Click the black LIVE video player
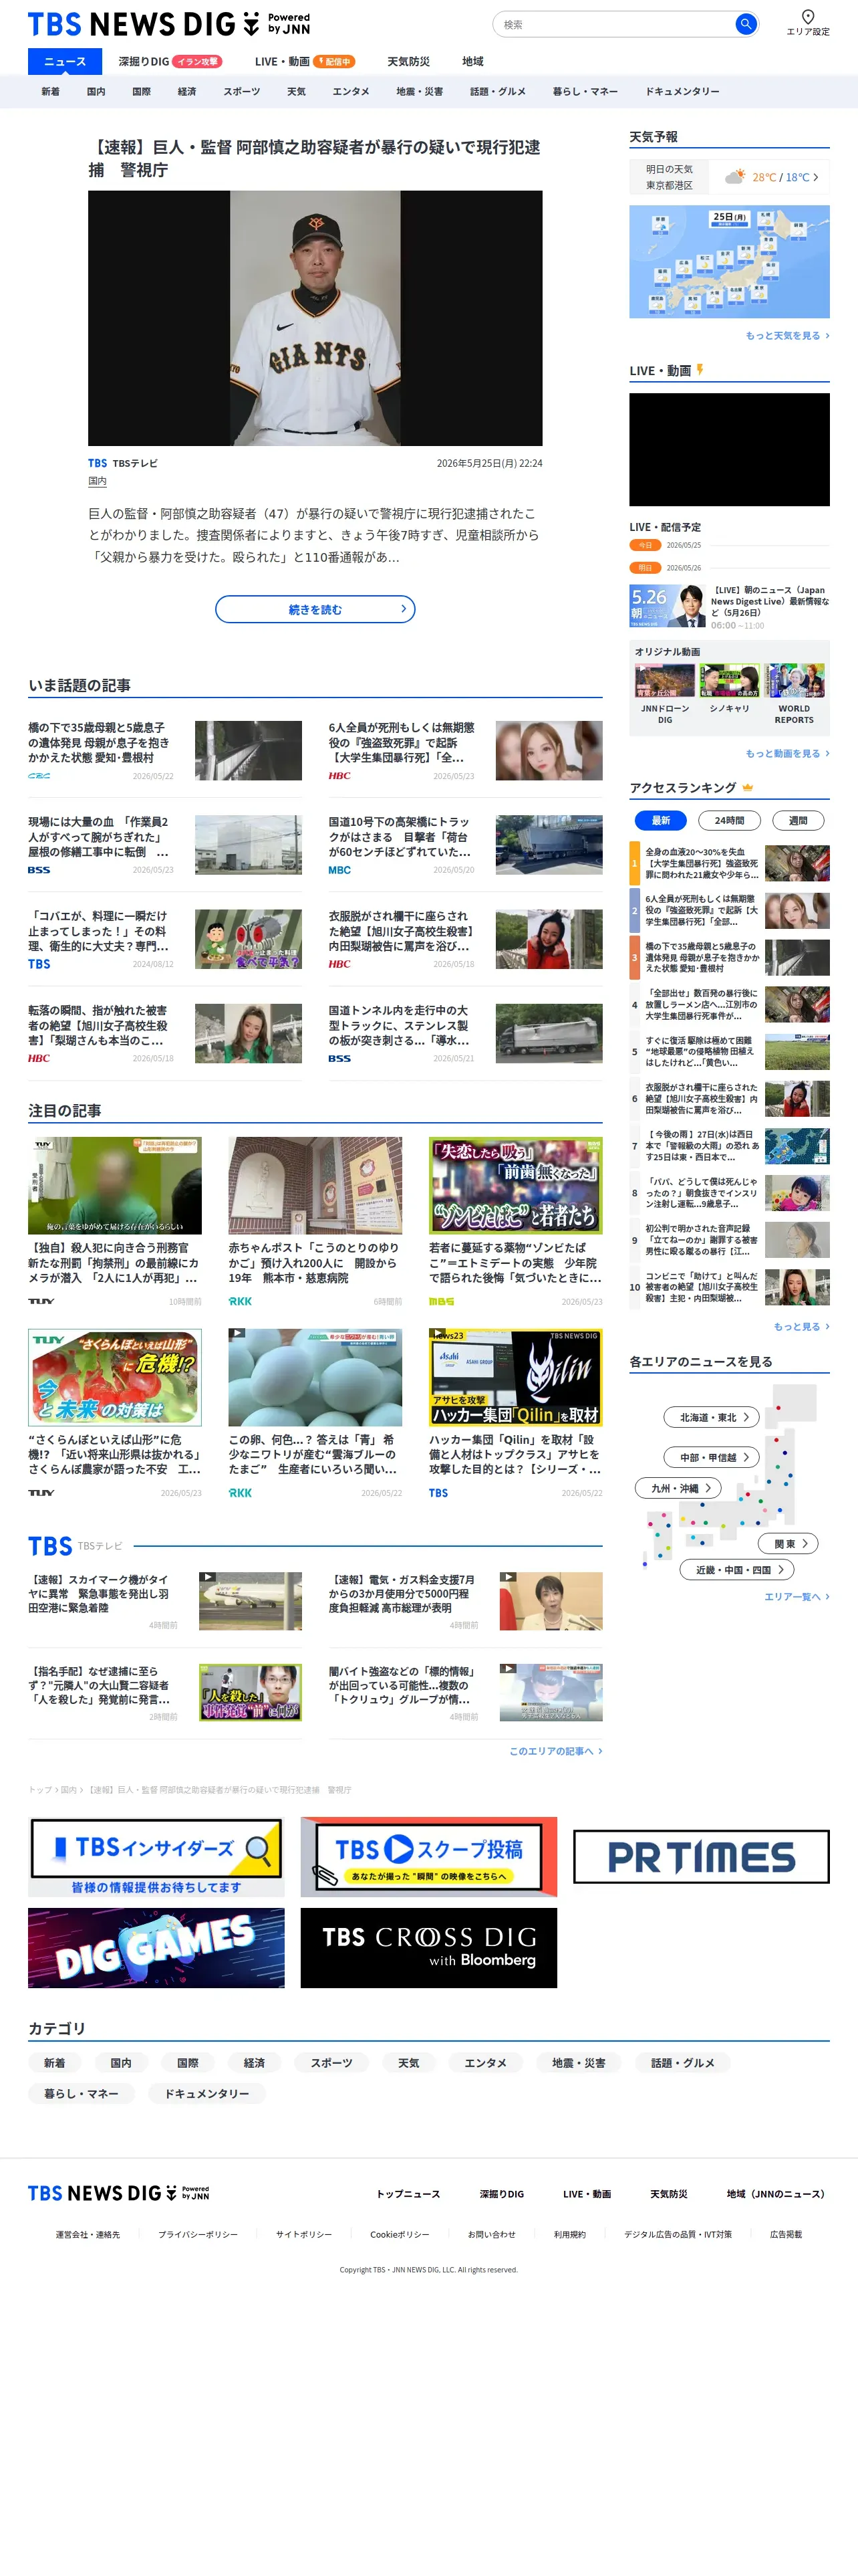The image size is (858, 2576). point(729,450)
